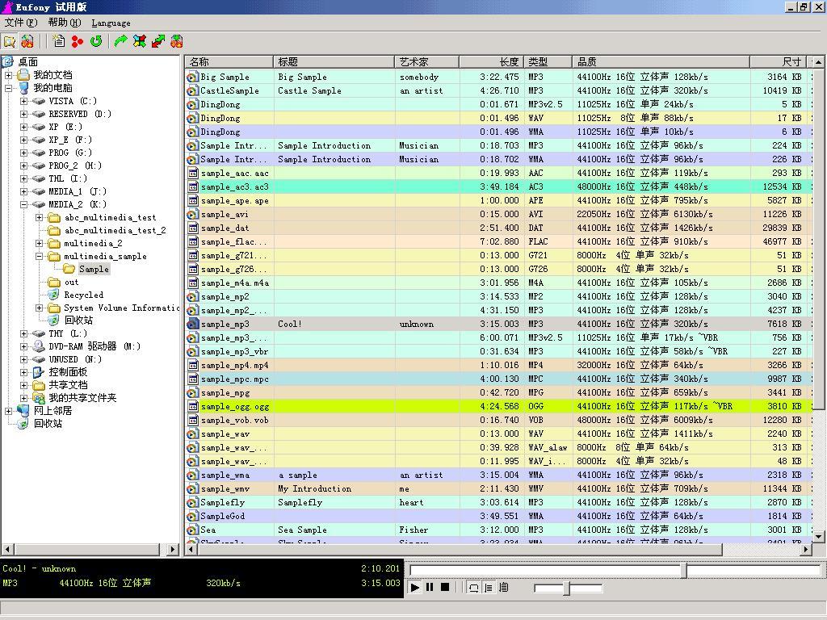Collapse the multimedia_sample folder node
Viewport: 827px width, 620px height.
[39, 256]
